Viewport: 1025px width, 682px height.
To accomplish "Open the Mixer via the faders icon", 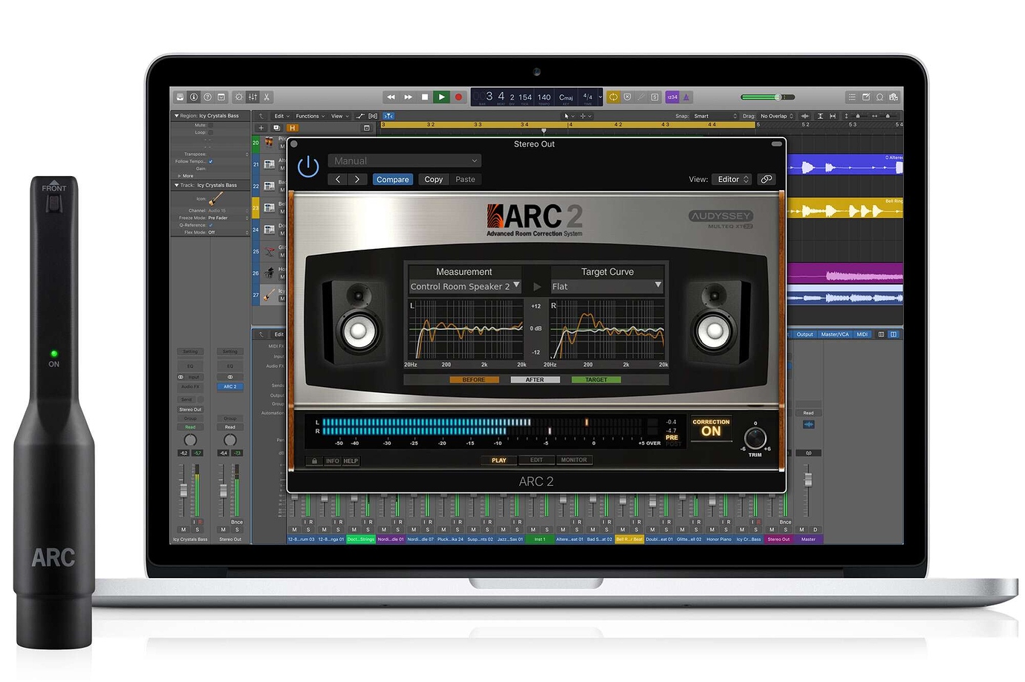I will pos(253,97).
